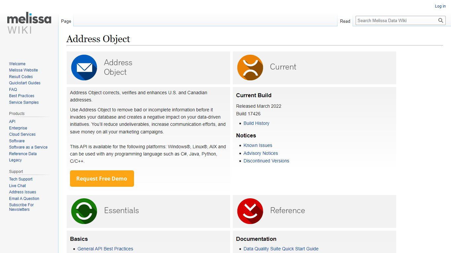Click the Basics heading
Screen dimensions: 451x253
pyautogui.click(x=79, y=239)
